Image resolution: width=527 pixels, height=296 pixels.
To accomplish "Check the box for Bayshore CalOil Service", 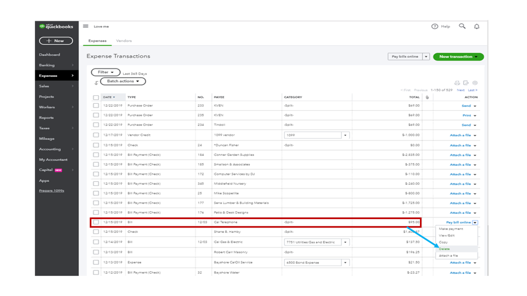I will click(96, 262).
